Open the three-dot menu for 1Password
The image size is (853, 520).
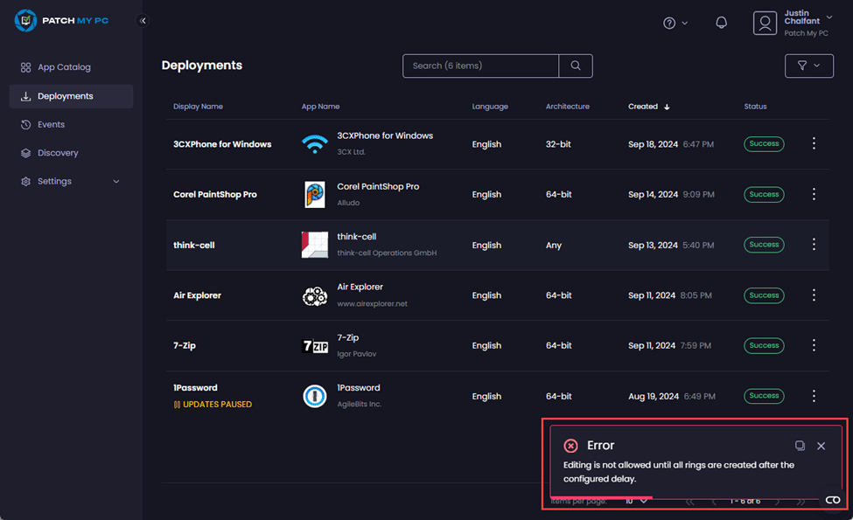814,396
